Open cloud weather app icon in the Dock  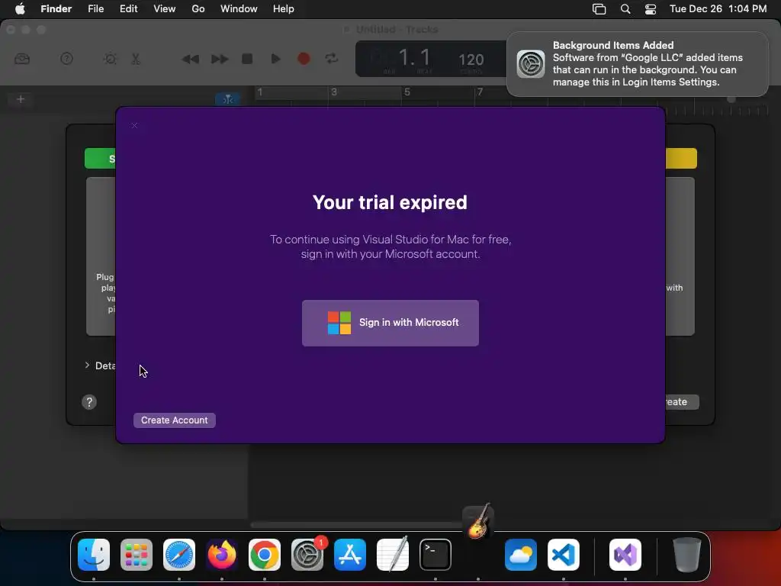point(521,555)
